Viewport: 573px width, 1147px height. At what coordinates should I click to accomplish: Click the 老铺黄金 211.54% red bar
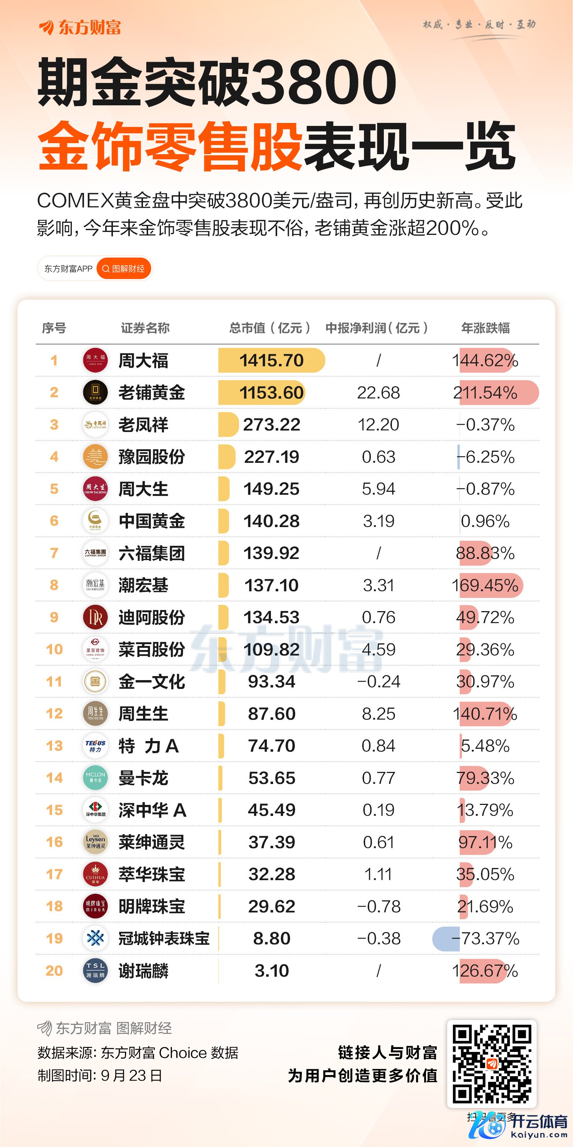click(x=498, y=392)
